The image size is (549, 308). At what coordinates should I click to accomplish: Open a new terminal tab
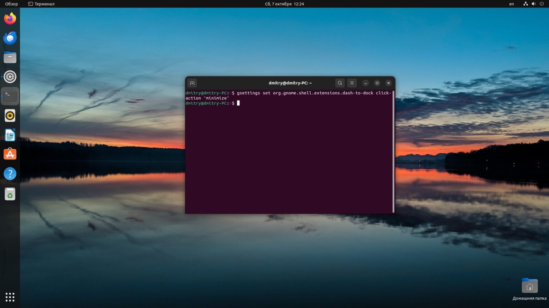(192, 83)
